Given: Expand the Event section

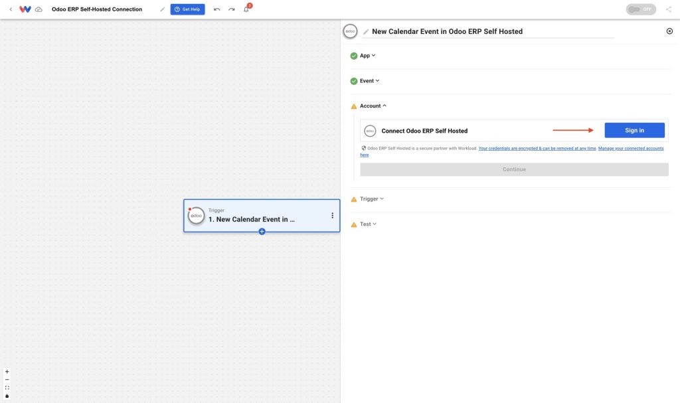Looking at the screenshot, I should click(x=369, y=81).
